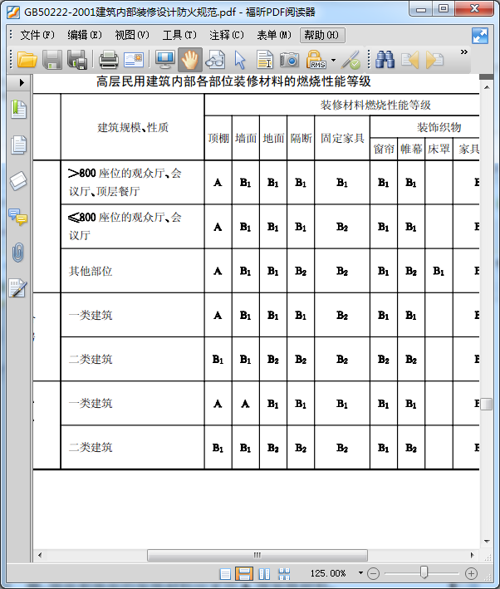
Task: Open the 工具(T) menu
Action: pos(179,36)
